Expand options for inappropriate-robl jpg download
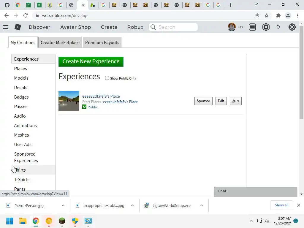The width and height of the screenshot is (304, 228). coord(132,205)
